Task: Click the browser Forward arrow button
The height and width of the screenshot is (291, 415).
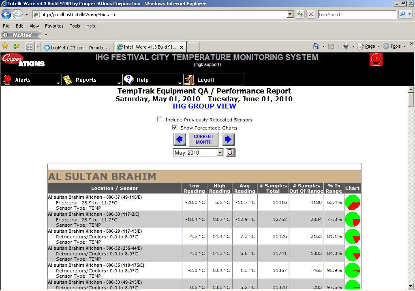Action: point(17,14)
